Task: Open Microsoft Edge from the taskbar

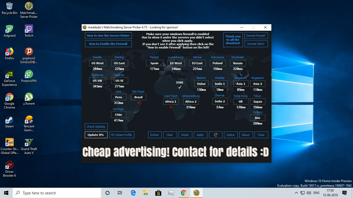Action: coord(133,193)
